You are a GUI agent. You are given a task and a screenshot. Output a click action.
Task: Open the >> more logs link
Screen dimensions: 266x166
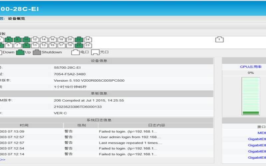[x=3, y=160]
